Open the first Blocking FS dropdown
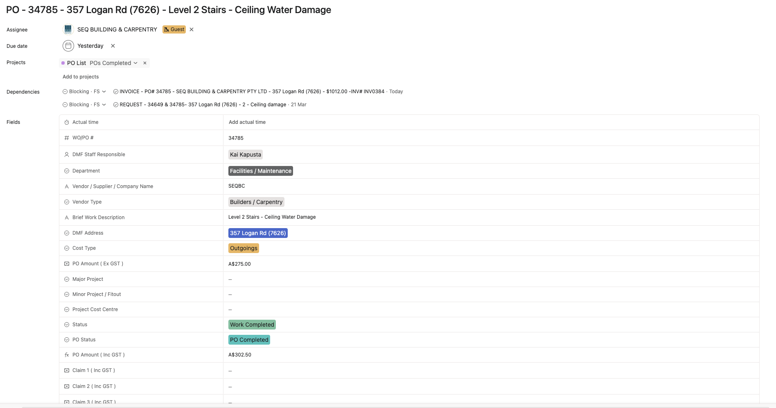This screenshot has width=776, height=408. coord(84,92)
